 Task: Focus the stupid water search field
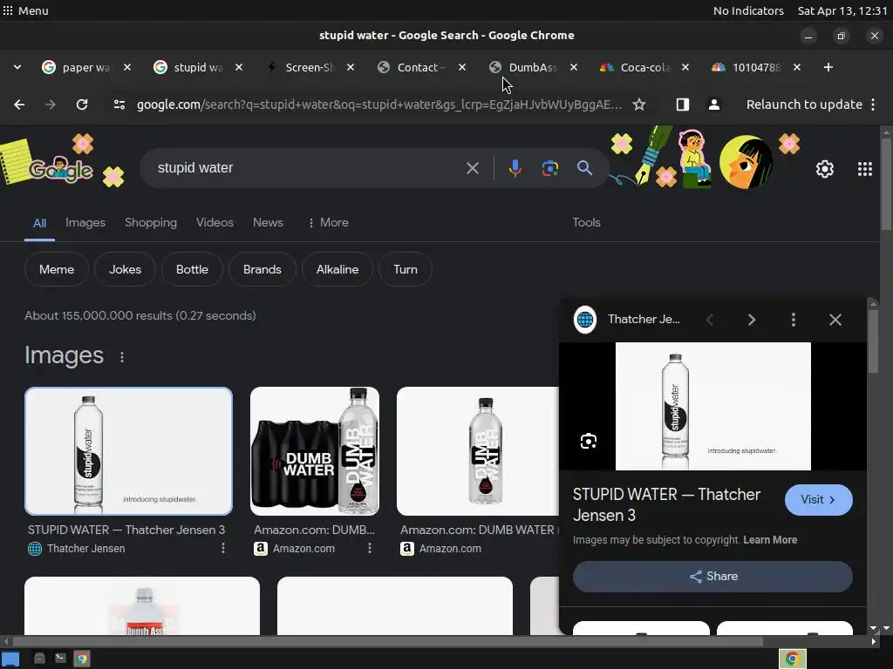click(x=308, y=168)
